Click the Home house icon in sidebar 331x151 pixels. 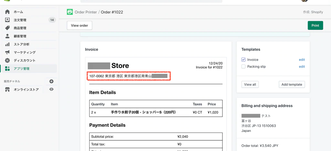pos(7,12)
